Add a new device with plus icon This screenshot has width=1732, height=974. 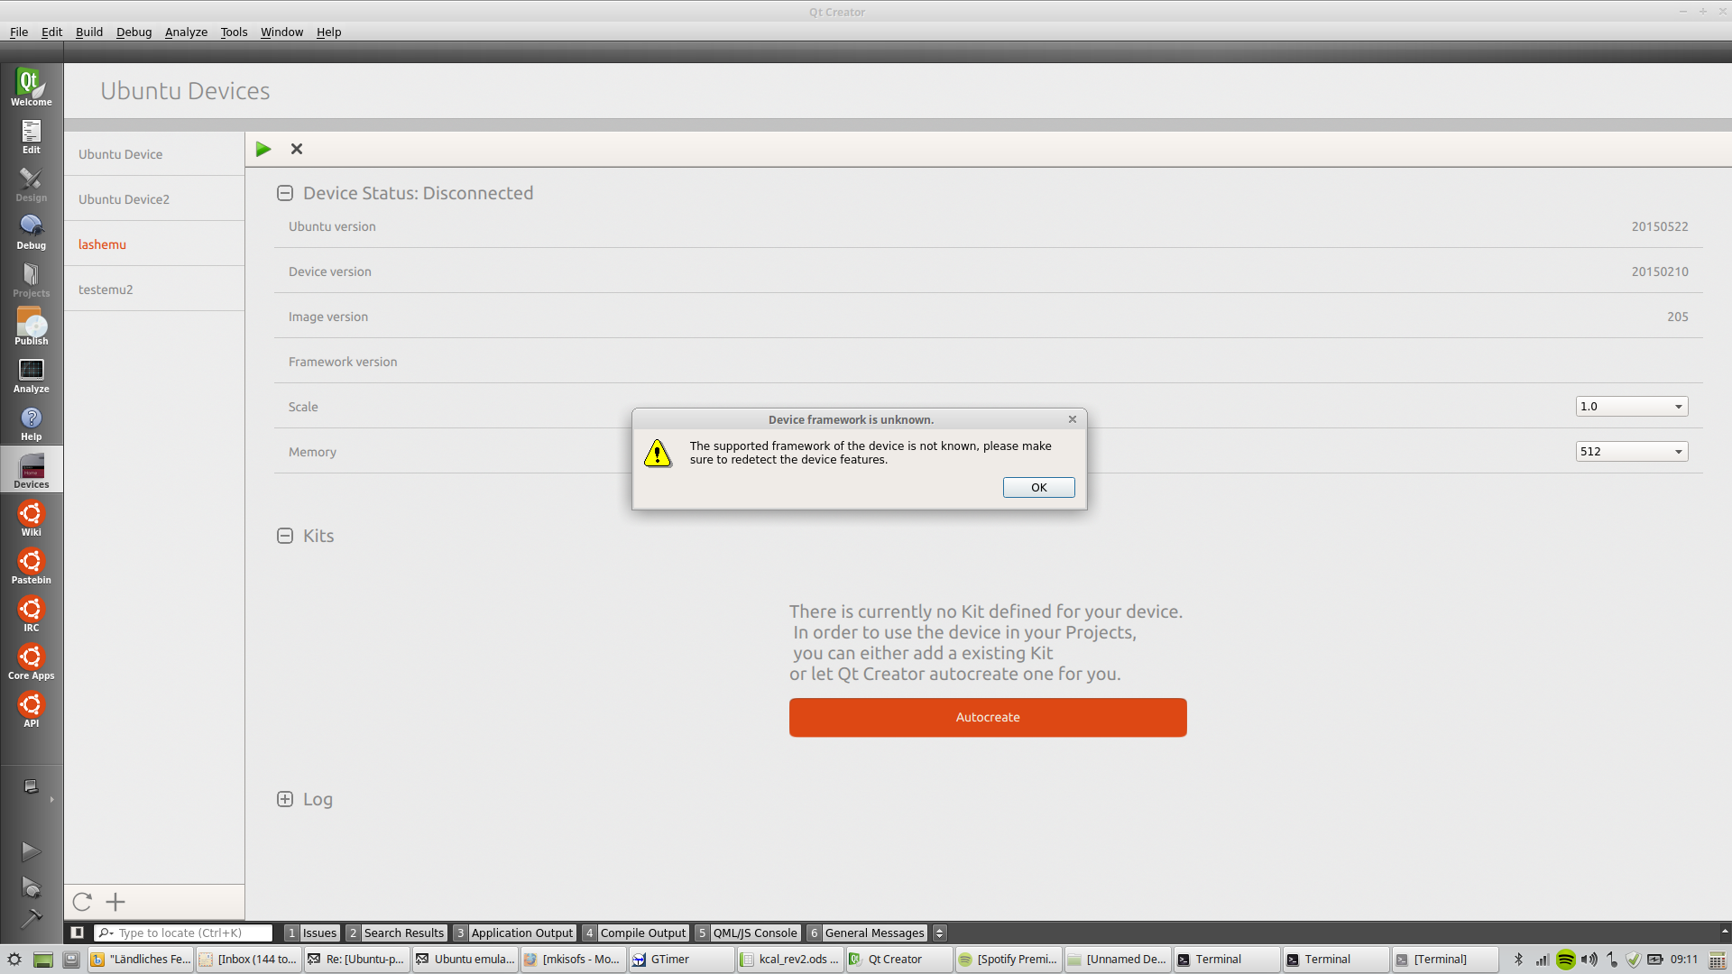pos(115,902)
